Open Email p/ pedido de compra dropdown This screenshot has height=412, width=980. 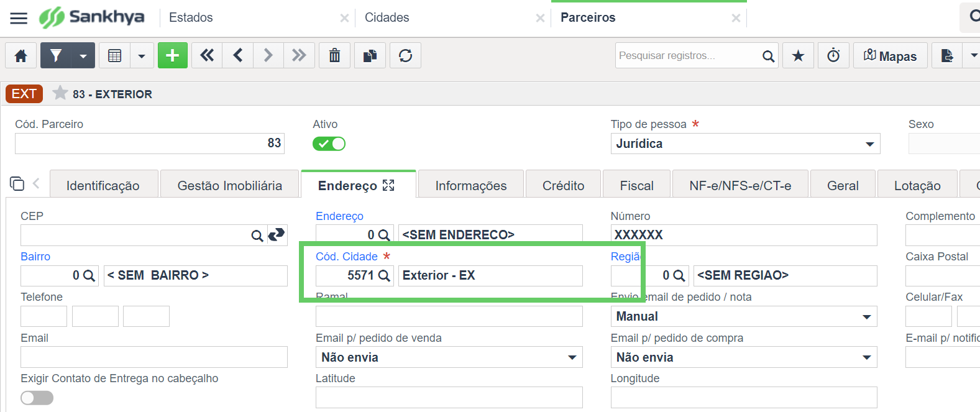744,357
